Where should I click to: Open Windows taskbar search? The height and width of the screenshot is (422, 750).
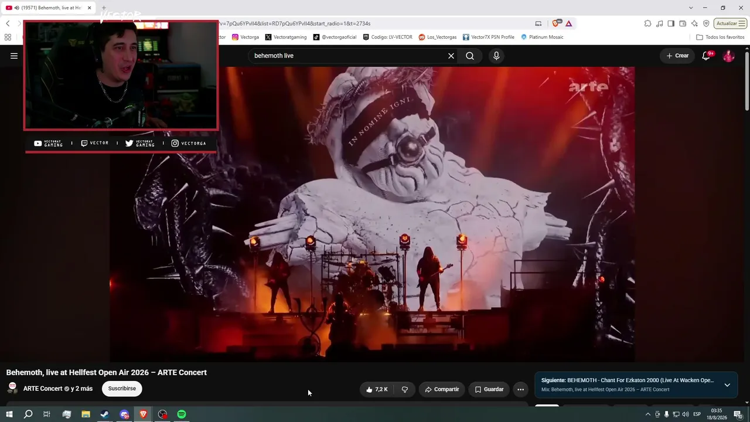28,414
